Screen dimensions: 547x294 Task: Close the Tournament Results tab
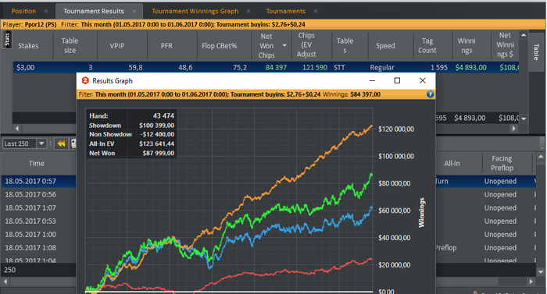point(134,11)
